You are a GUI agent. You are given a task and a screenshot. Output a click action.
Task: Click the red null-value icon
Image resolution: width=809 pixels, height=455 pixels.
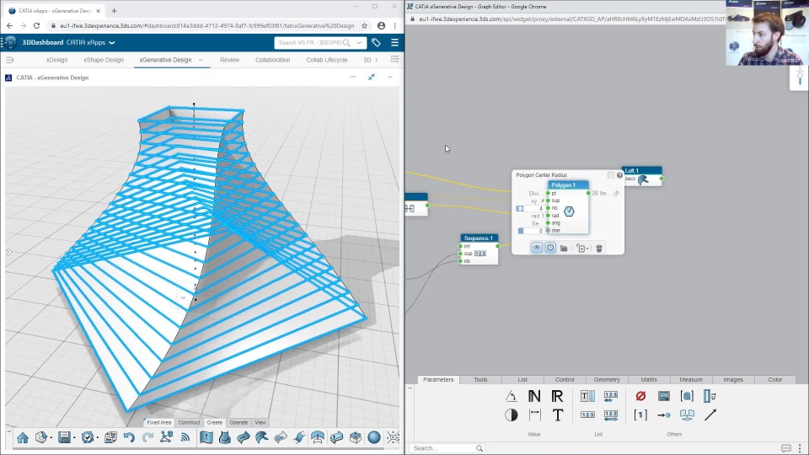coord(640,396)
